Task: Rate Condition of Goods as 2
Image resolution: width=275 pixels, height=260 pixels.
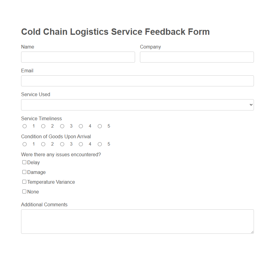Action: 43,144
